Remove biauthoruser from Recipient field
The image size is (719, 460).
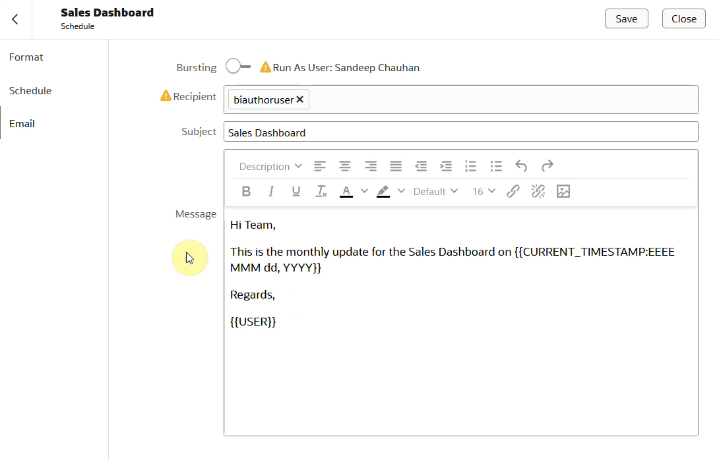point(300,99)
